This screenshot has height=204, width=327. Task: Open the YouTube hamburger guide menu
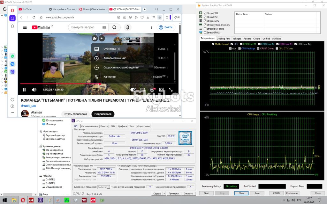(x=25, y=27)
